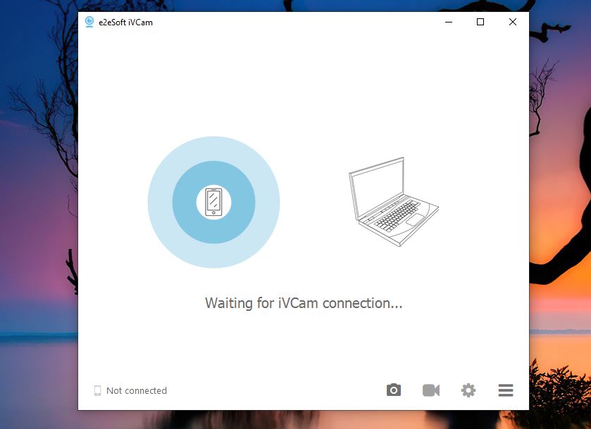Take a snapshot with the camera icon

click(x=394, y=390)
